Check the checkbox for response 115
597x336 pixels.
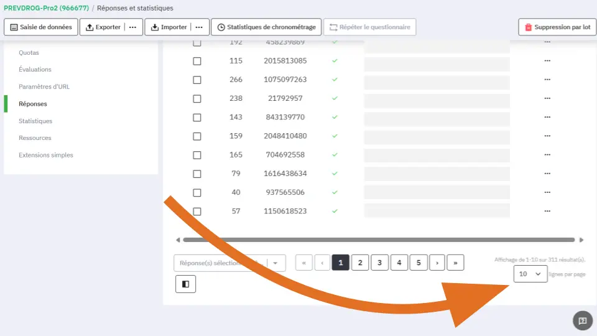pyautogui.click(x=197, y=62)
